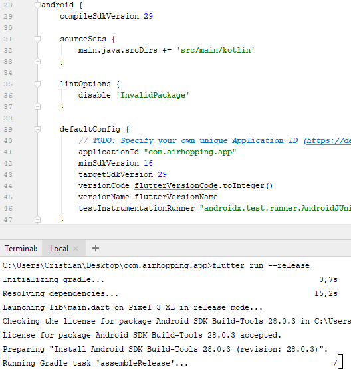351x369 pixels.
Task: Close the Local terminal tab
Action: click(76, 249)
